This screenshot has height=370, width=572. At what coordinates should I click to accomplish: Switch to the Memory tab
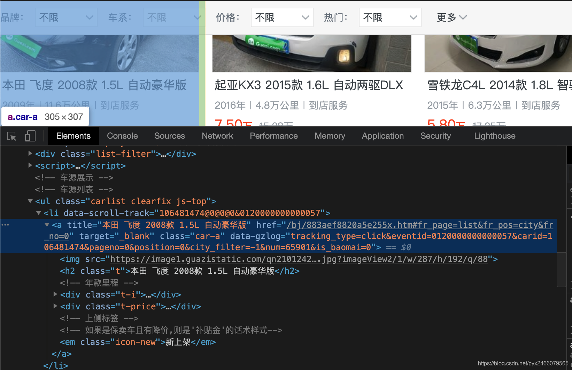(x=330, y=136)
